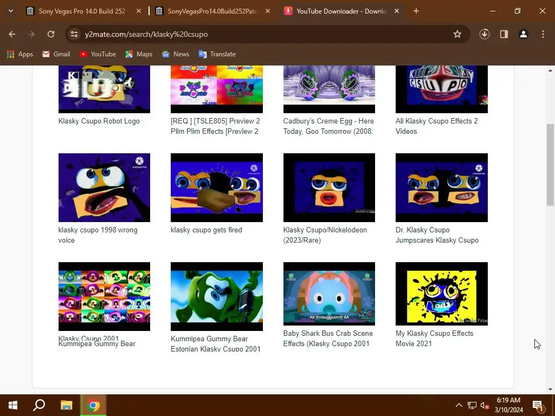
Task: Switch to SonyVegasPro14.0Build252Patch tab
Action: point(212,11)
